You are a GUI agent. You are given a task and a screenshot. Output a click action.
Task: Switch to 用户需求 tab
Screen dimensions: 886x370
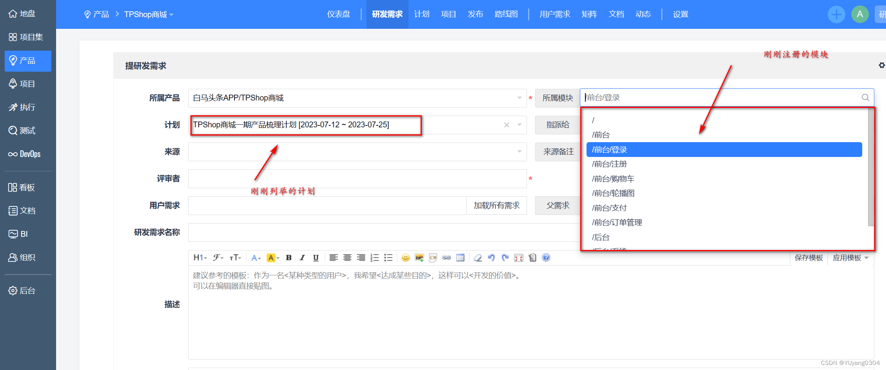555,14
